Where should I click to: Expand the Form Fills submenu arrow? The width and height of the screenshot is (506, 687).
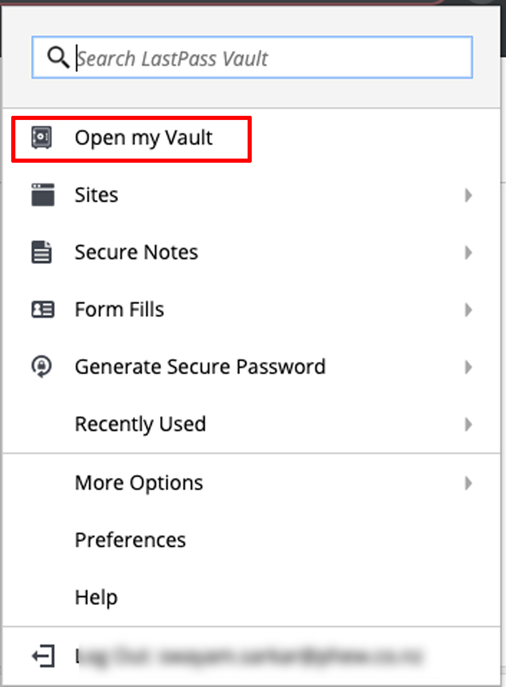coord(468,310)
